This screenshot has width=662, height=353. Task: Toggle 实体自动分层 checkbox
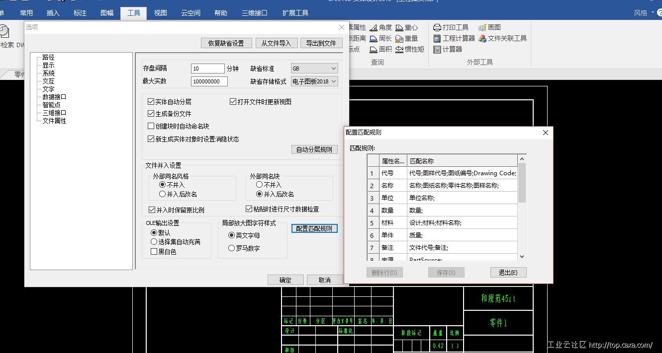(151, 102)
